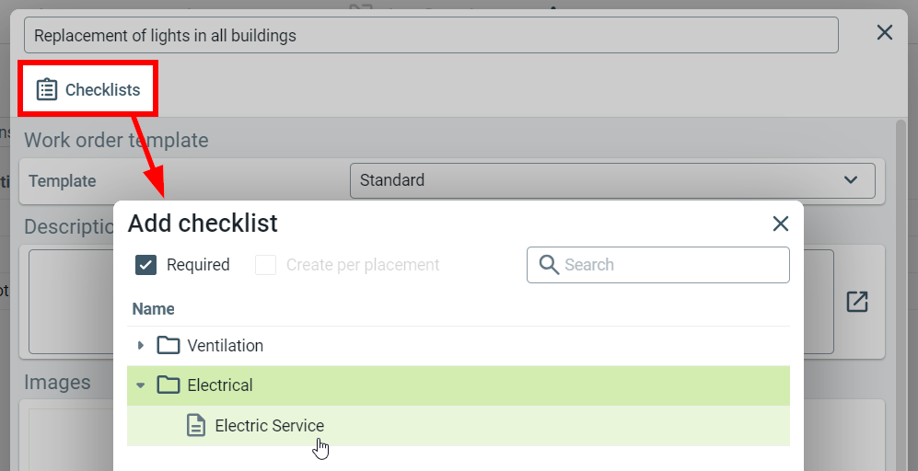The height and width of the screenshot is (471, 918).
Task: Select the Electrical folder row
Action: click(x=460, y=385)
